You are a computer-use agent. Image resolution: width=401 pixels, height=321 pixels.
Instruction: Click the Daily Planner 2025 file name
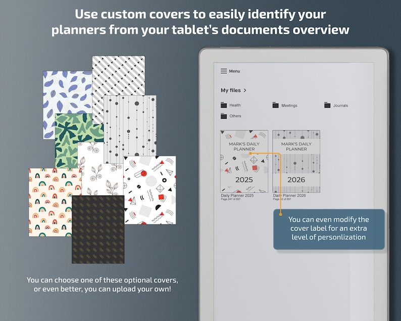click(237, 195)
